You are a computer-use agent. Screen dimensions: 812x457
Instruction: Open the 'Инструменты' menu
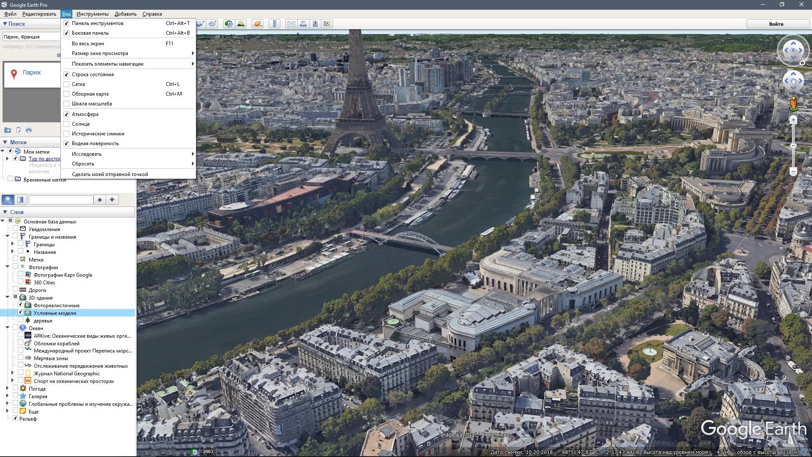(x=92, y=14)
